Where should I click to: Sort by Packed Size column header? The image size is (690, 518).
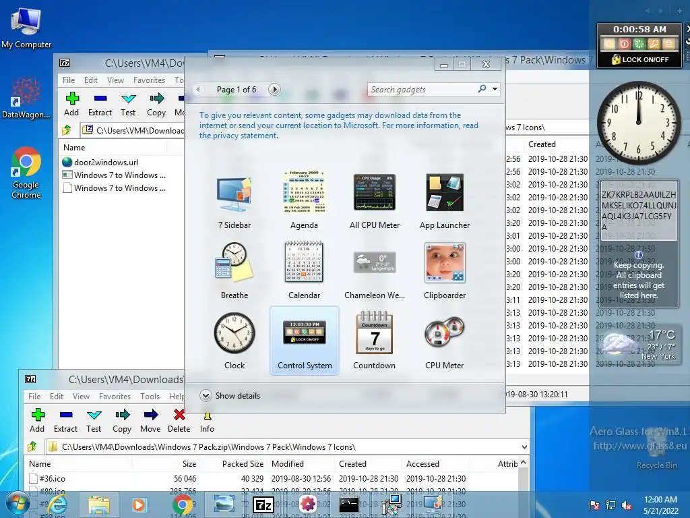point(243,464)
